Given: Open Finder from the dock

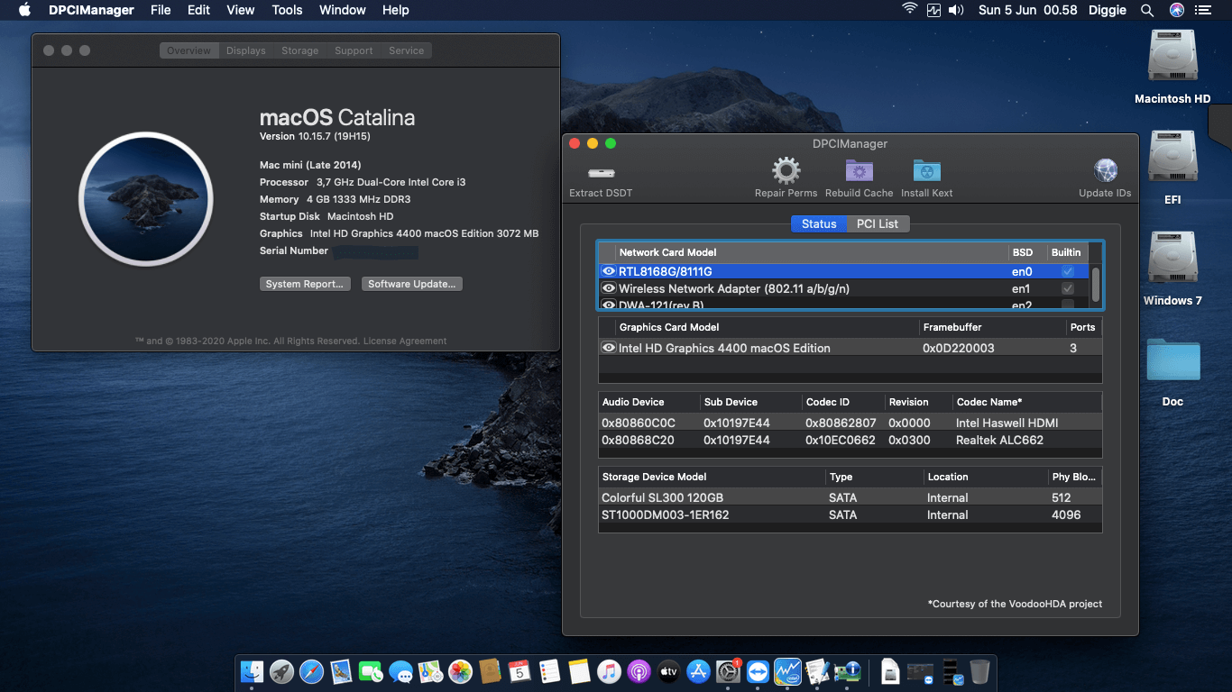Looking at the screenshot, I should 252,671.
